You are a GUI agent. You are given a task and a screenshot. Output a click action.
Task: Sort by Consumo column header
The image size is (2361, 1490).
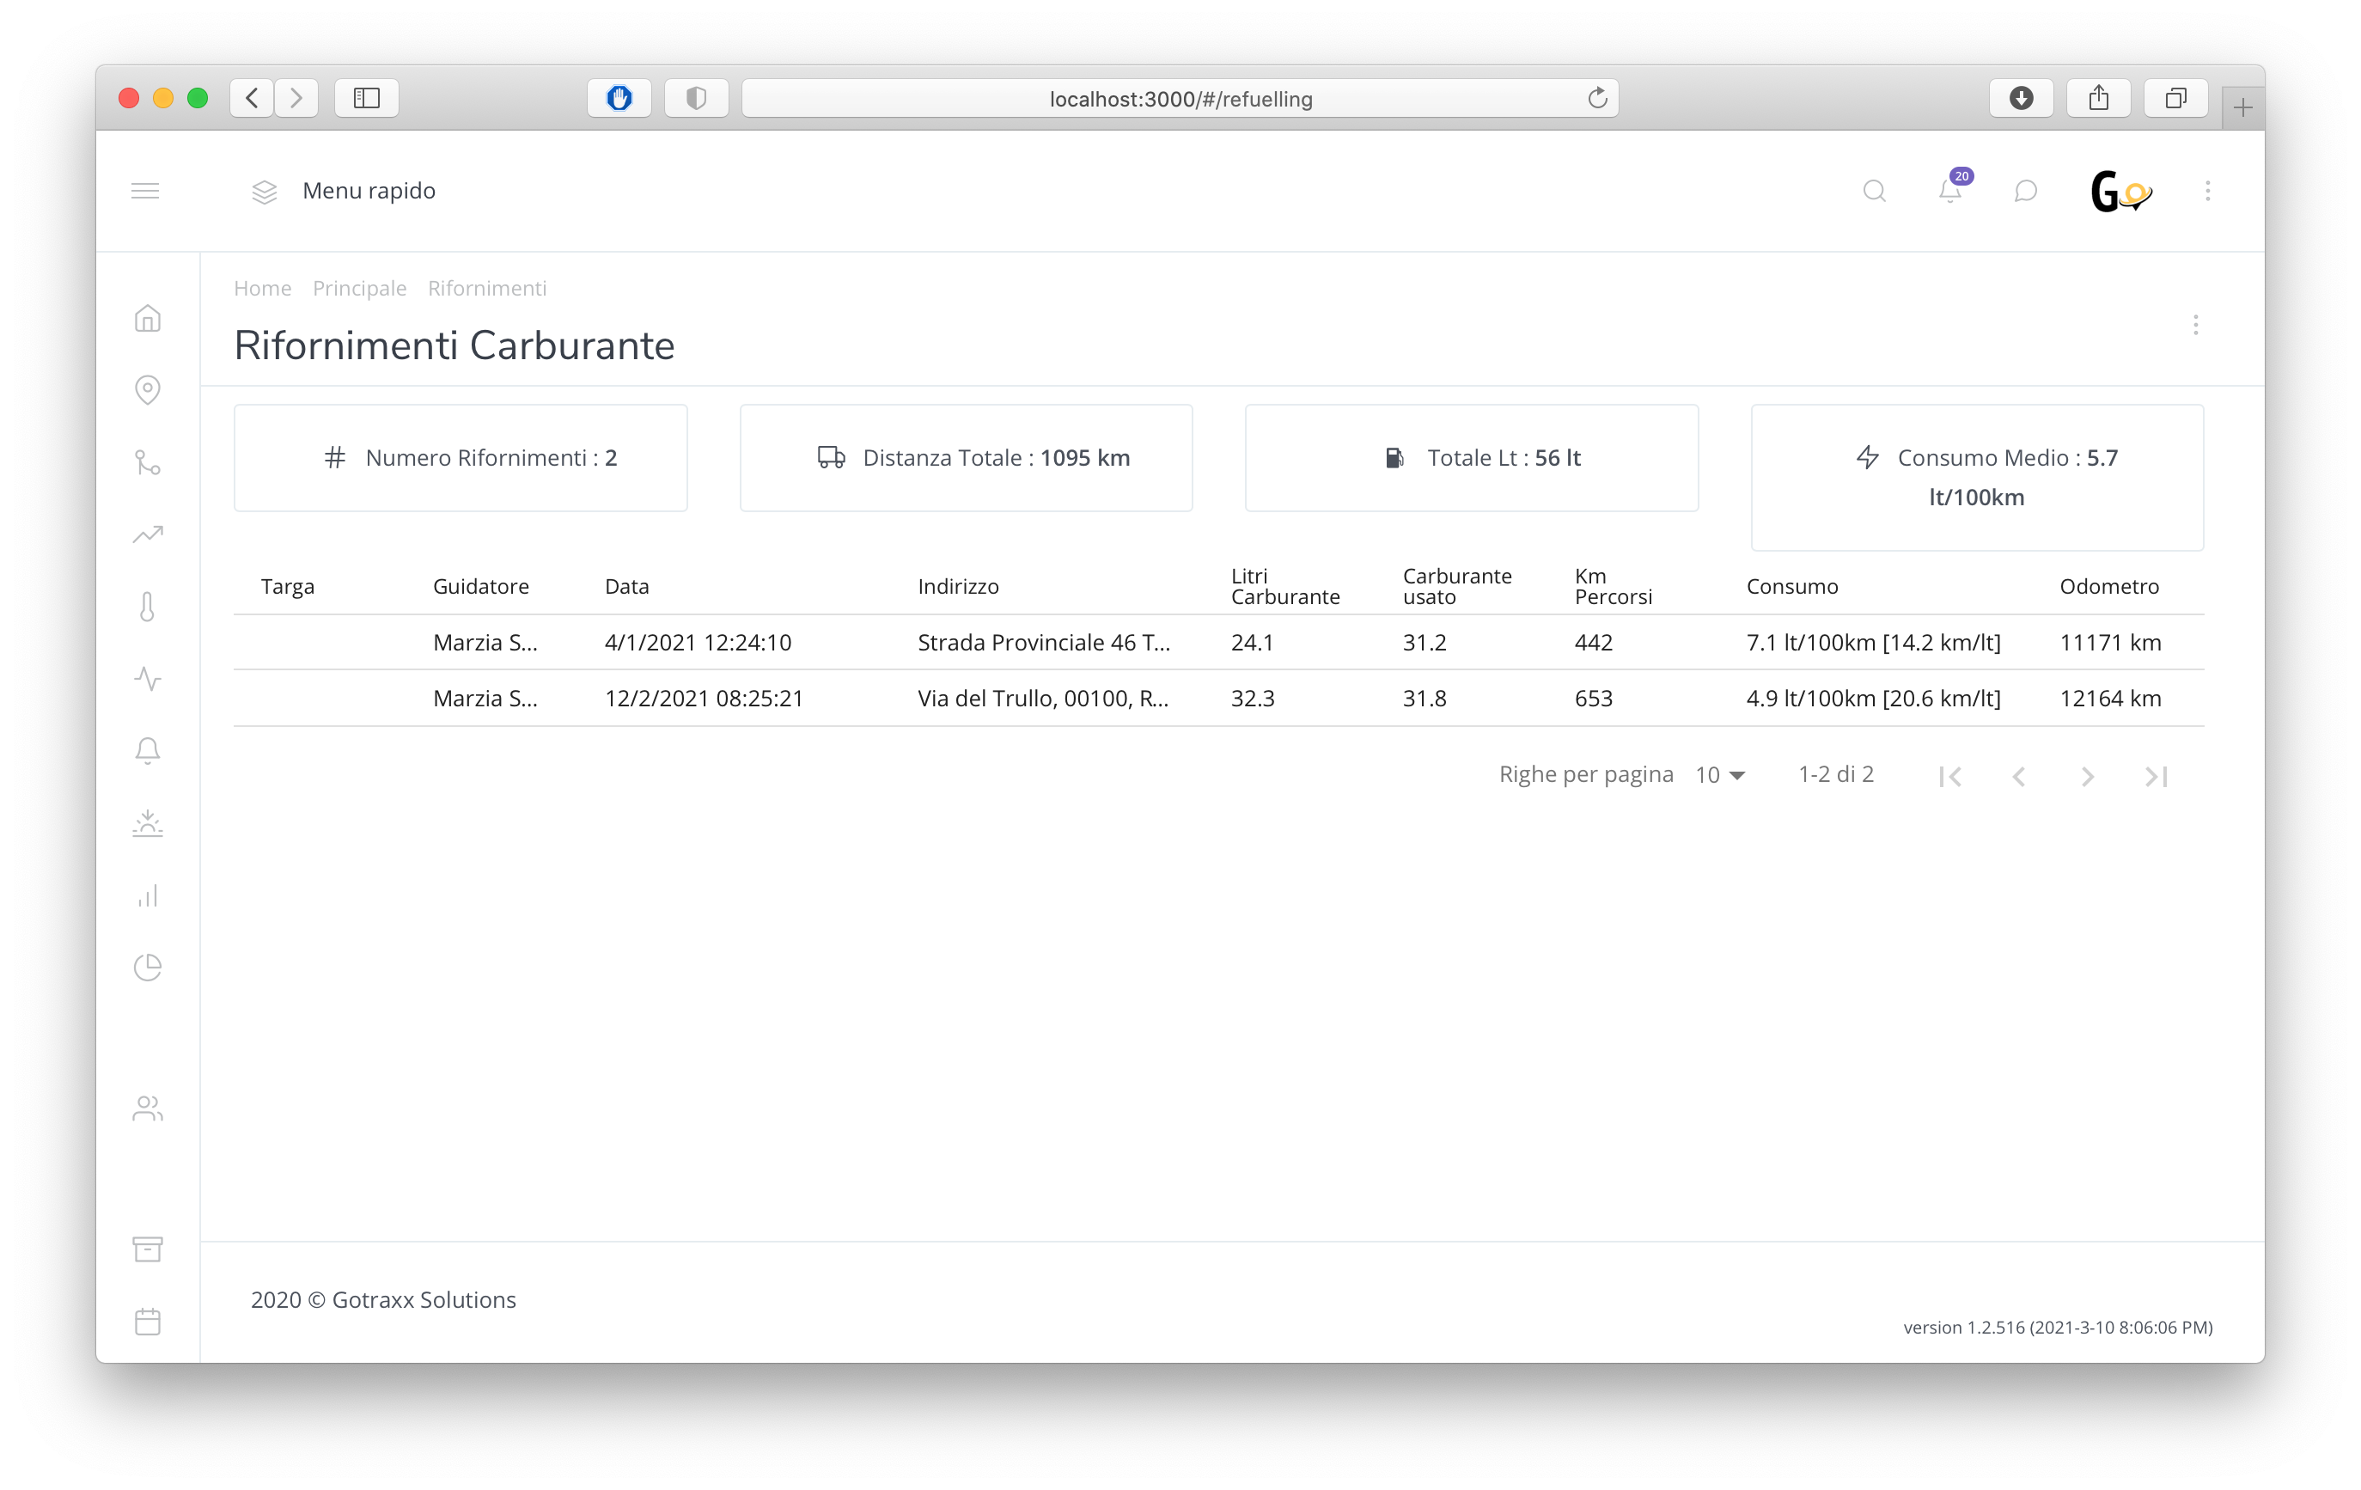(x=1791, y=587)
